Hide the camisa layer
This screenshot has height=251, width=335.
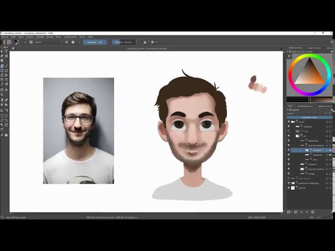(x=288, y=174)
